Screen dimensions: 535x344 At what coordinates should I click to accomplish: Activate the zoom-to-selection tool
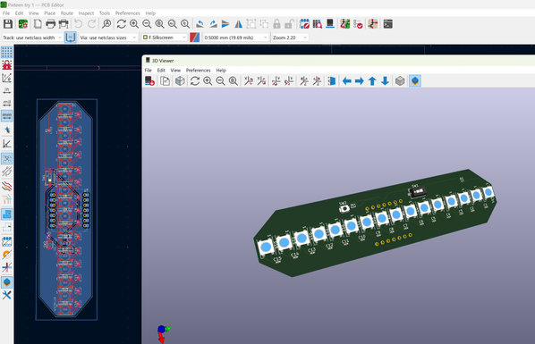click(185, 24)
